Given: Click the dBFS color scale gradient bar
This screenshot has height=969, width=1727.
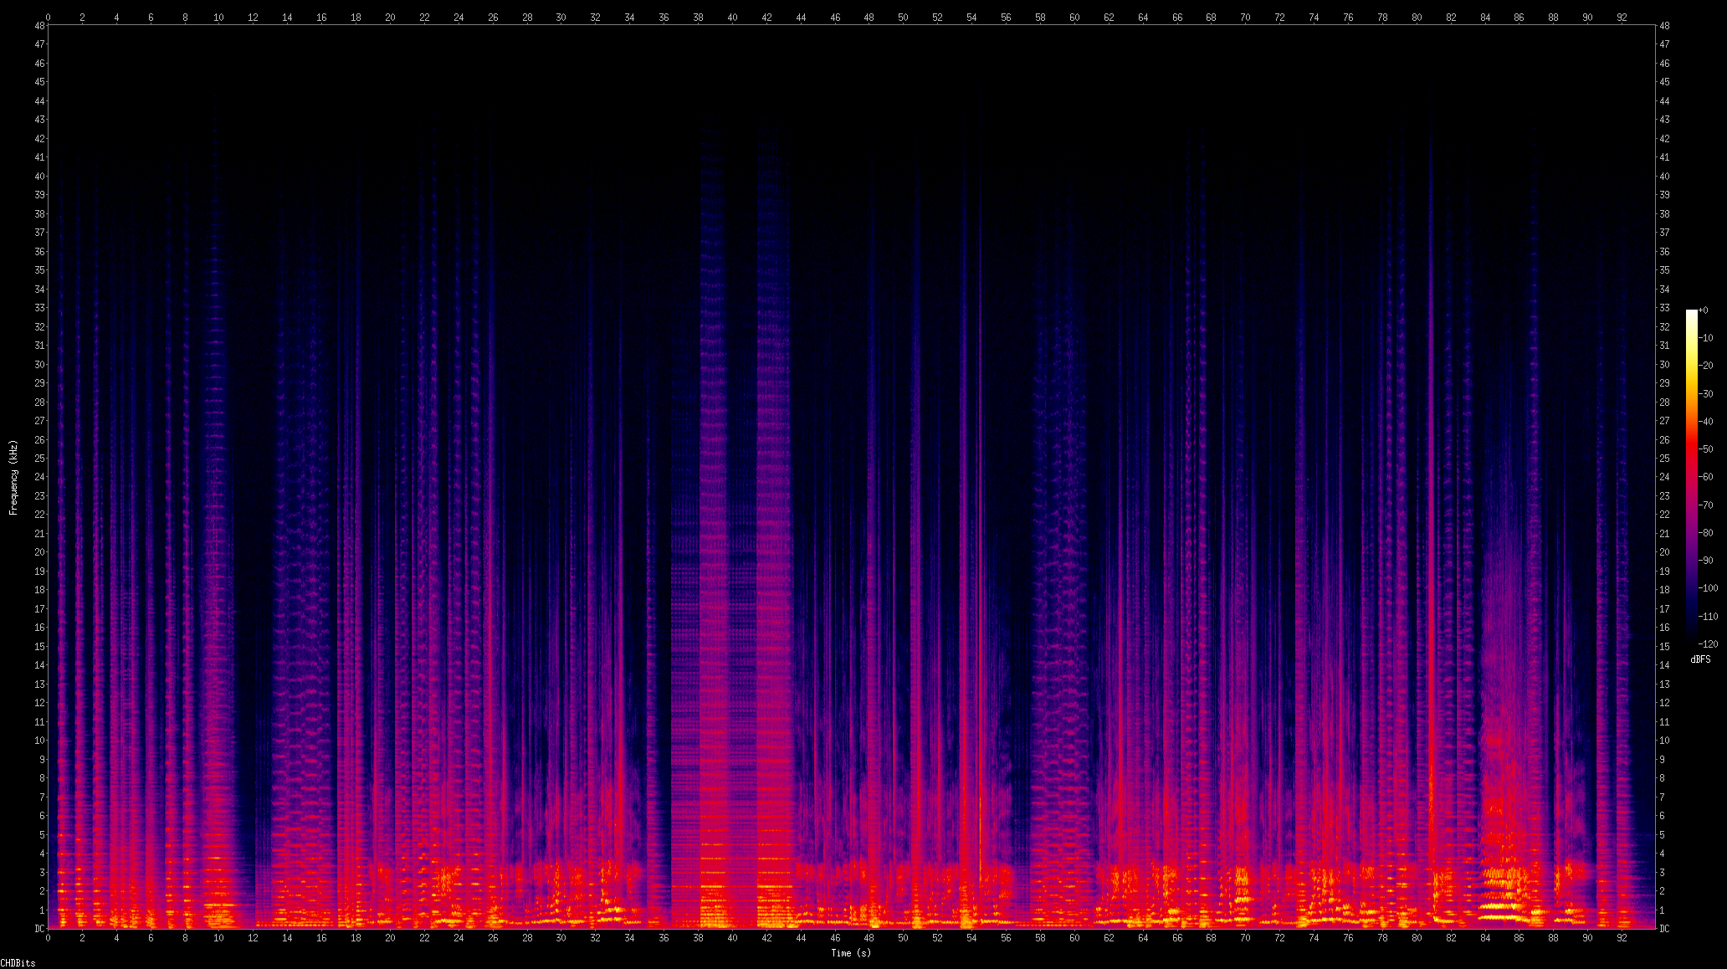Looking at the screenshot, I should pos(1692,477).
